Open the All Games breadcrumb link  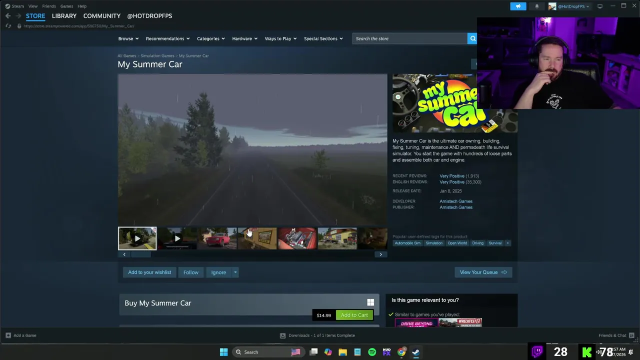click(x=126, y=55)
